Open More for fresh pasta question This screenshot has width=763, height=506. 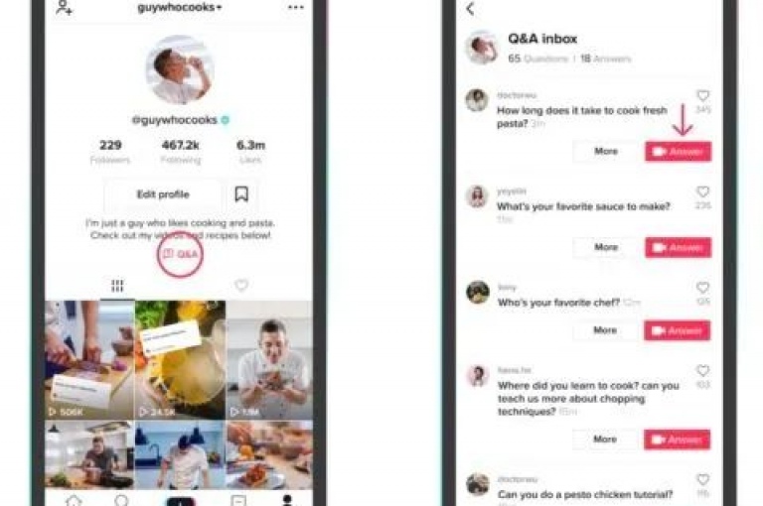tap(606, 151)
